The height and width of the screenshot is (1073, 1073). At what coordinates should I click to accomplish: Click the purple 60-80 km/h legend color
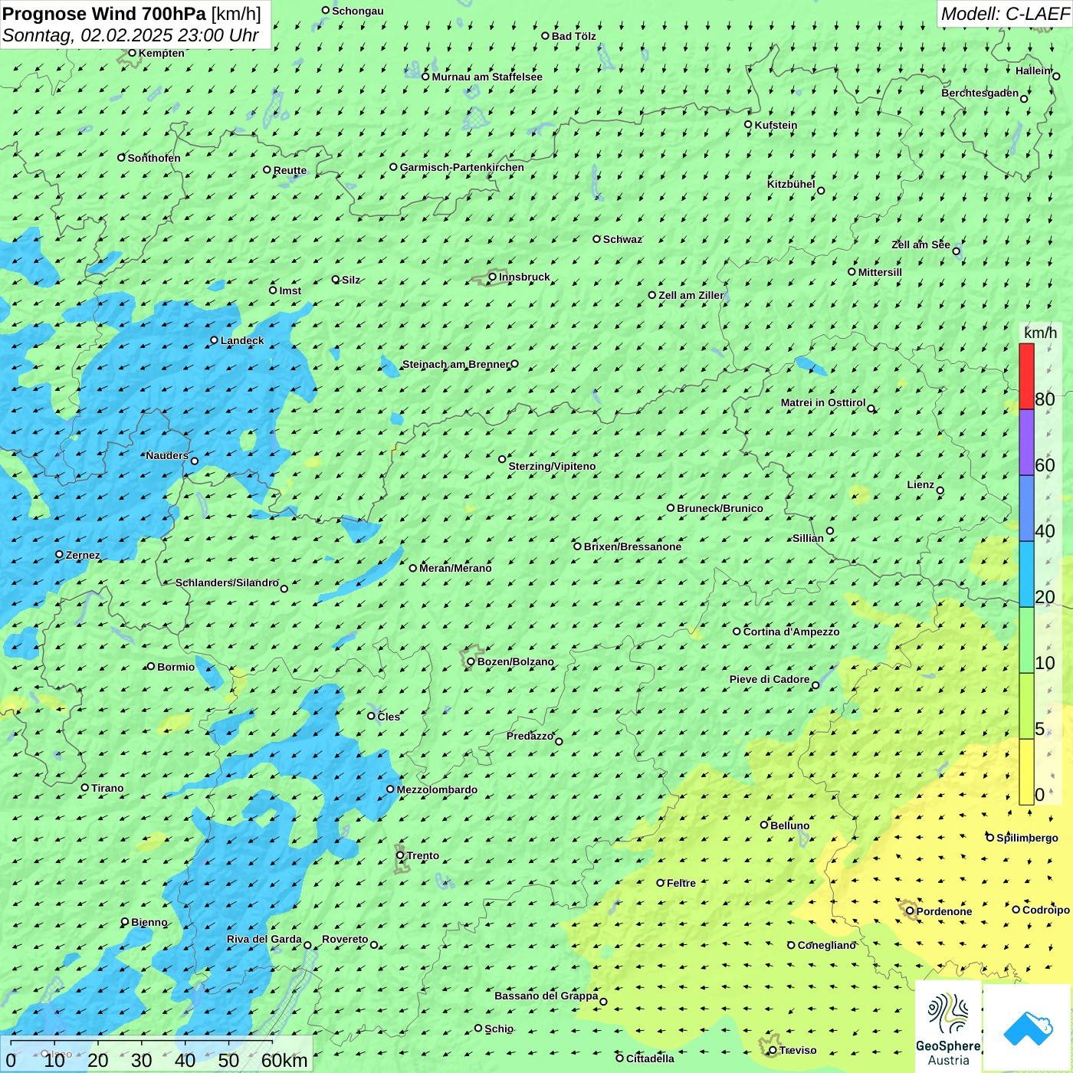(x=1027, y=442)
